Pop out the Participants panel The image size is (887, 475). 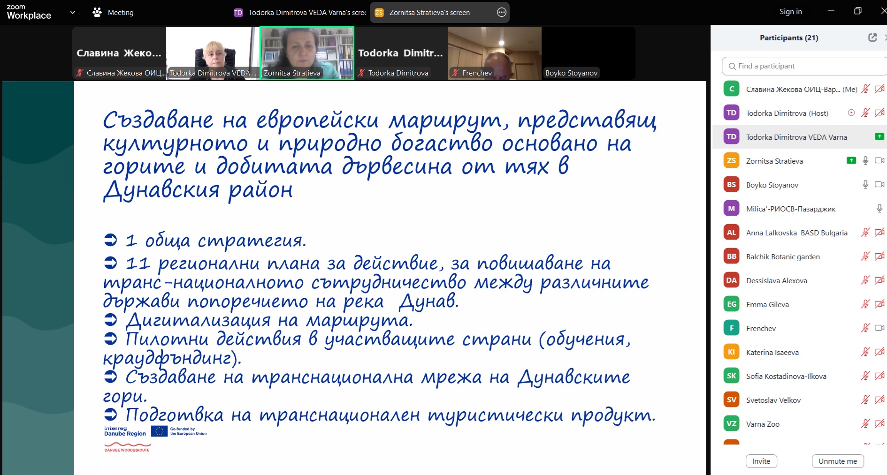click(872, 38)
